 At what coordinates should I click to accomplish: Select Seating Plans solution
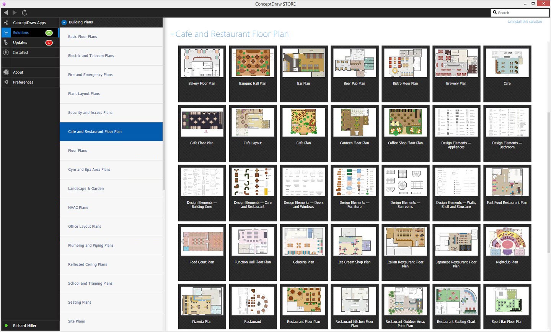point(111,303)
